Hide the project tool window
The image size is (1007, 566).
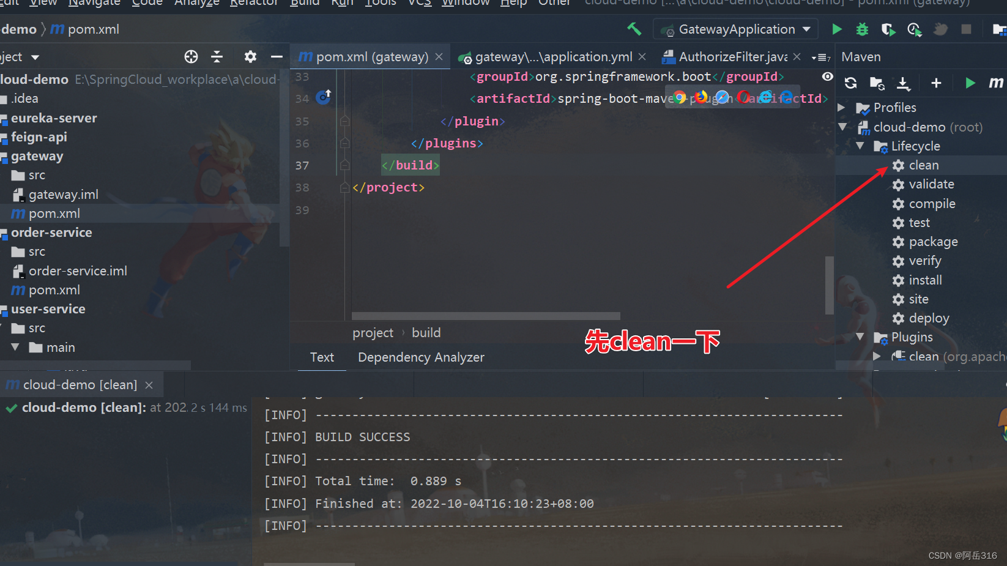tap(277, 57)
